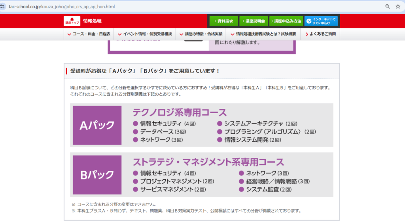Viewport: 405px width, 222px height.
Task: Bookmark this page with the star icon
Action: click(398, 6)
